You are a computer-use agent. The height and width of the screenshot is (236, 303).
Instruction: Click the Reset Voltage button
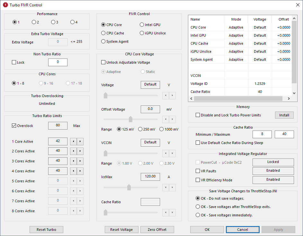(x=121, y=230)
